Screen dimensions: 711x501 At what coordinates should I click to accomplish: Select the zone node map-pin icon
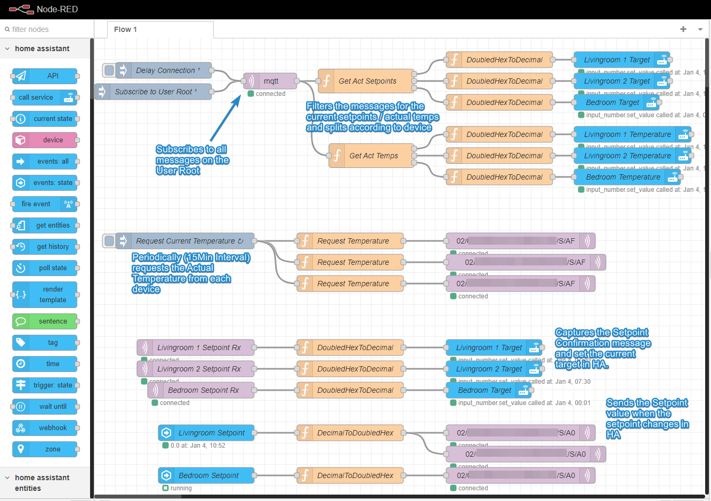(21, 449)
